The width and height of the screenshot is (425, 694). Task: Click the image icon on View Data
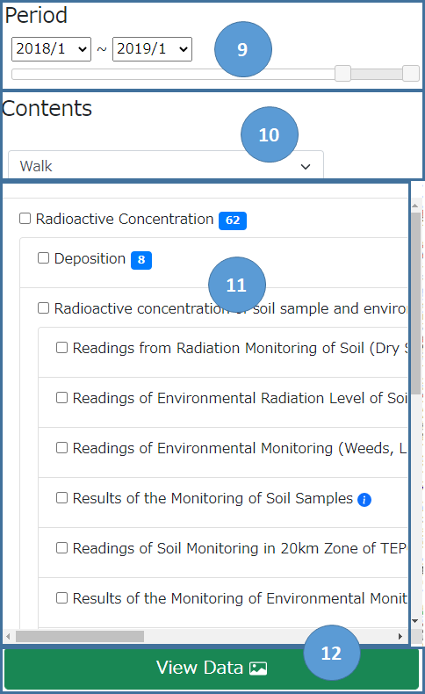tap(258, 669)
